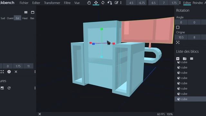The image size is (206, 116).
Task: Click the Origine 10.5 field
Action: [x=181, y=37]
